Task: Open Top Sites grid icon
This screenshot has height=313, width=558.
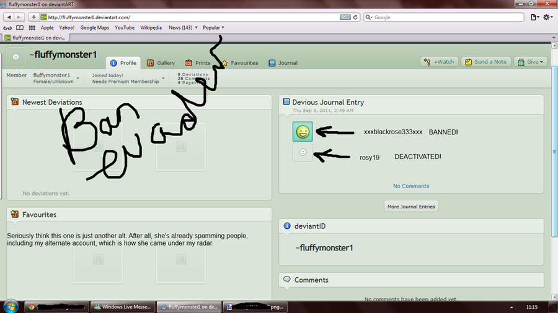Action: 32,28
